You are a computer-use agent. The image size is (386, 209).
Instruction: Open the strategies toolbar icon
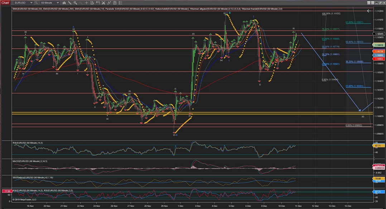point(115,3)
